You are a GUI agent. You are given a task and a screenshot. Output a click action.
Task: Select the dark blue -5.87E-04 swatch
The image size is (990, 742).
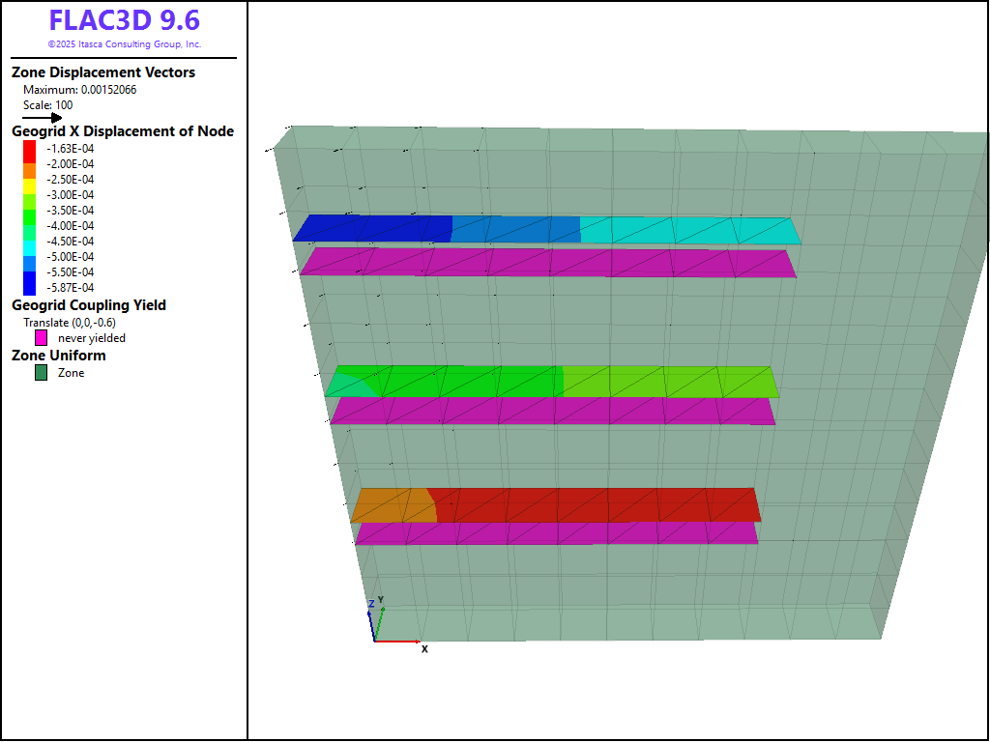click(30, 286)
